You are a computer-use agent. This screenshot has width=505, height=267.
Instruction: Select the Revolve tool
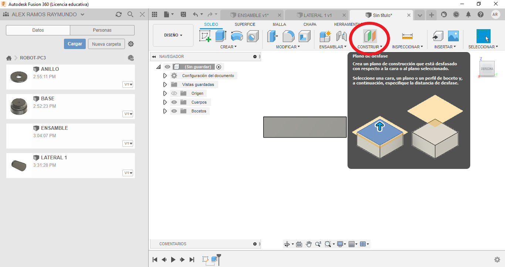tap(237, 36)
